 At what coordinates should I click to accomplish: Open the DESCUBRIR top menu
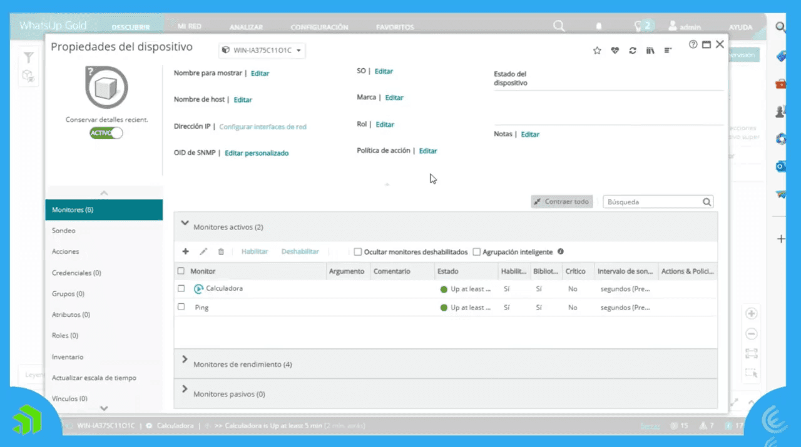(131, 28)
